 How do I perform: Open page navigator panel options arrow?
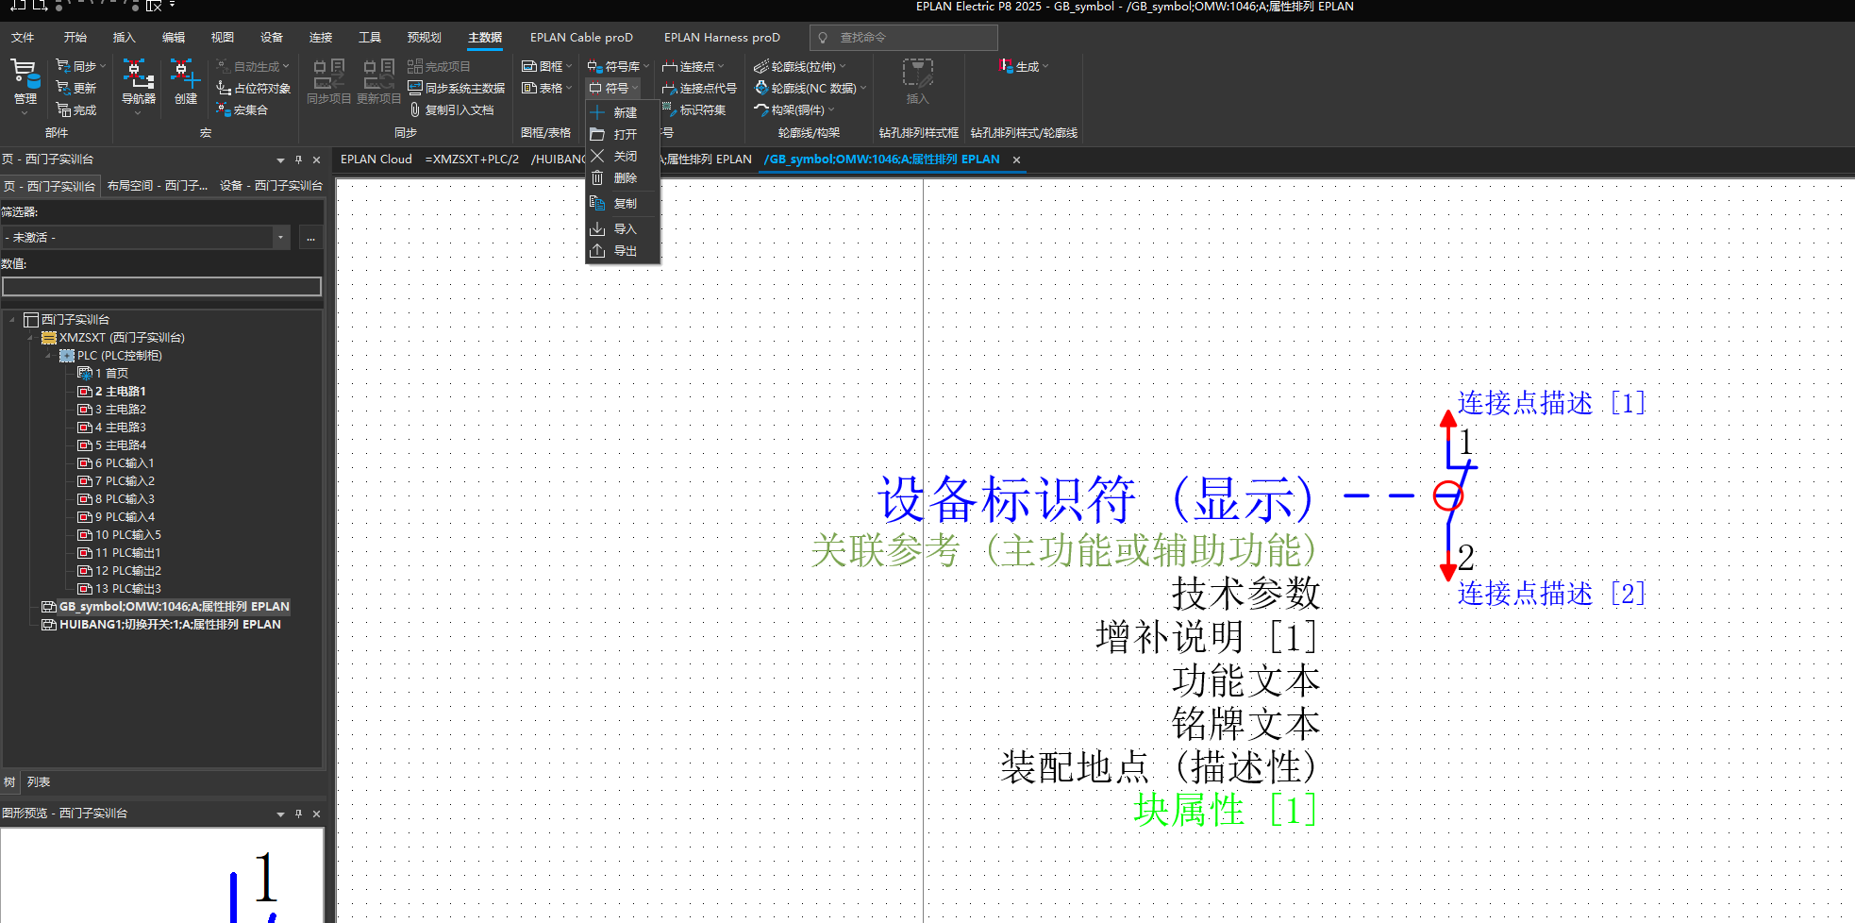click(280, 159)
